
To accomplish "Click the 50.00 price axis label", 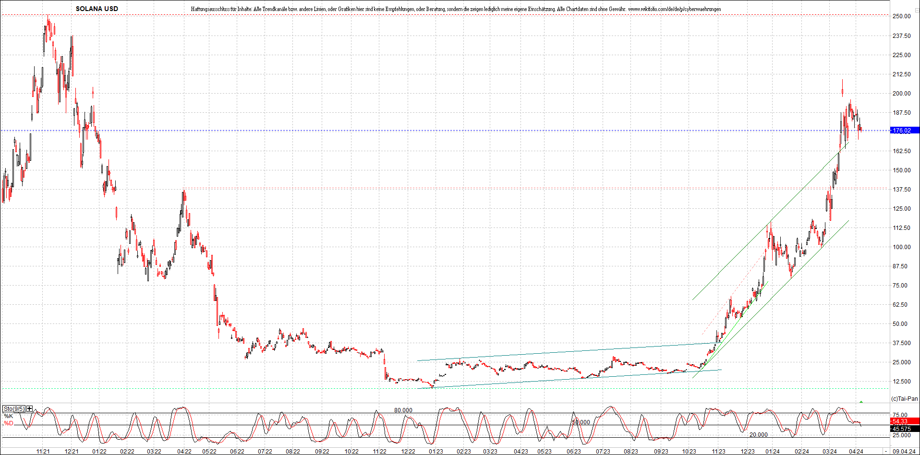I will pos(900,324).
